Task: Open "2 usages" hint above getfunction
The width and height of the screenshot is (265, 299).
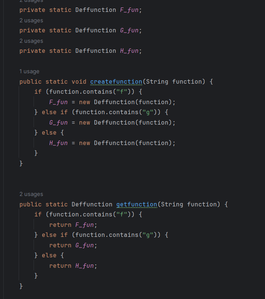Action: tap(31, 194)
